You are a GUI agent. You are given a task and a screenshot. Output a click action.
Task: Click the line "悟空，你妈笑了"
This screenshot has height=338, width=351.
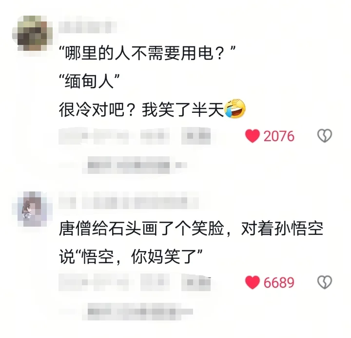(139, 256)
